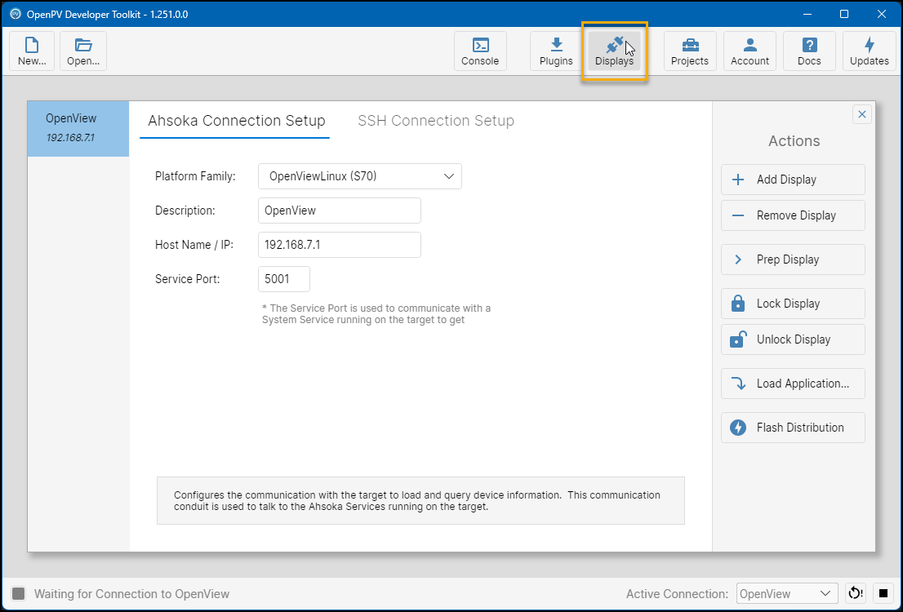903x612 pixels.
Task: Start Flash Distribution action
Action: (x=793, y=428)
